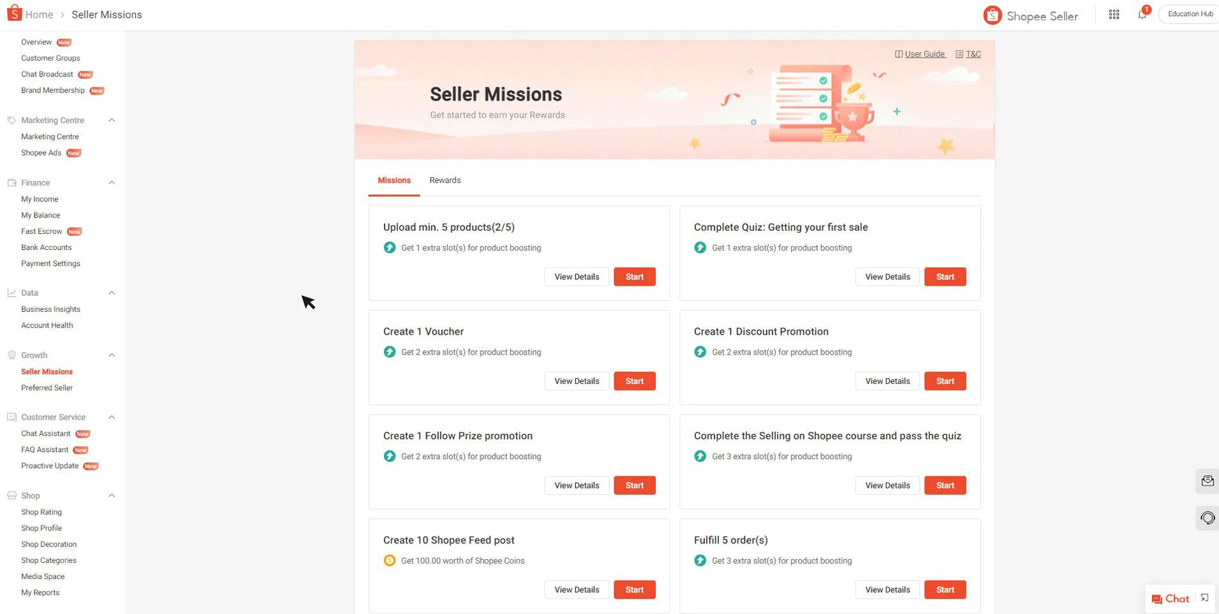The image size is (1219, 614).
Task: View Details of Fulfill 5 order(s) mission
Action: [x=887, y=590]
